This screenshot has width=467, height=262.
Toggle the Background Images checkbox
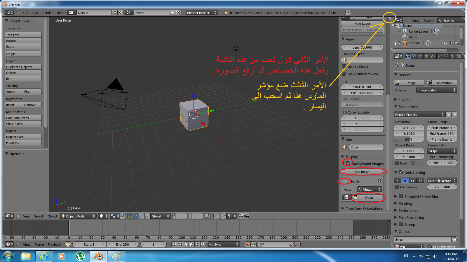click(348, 163)
